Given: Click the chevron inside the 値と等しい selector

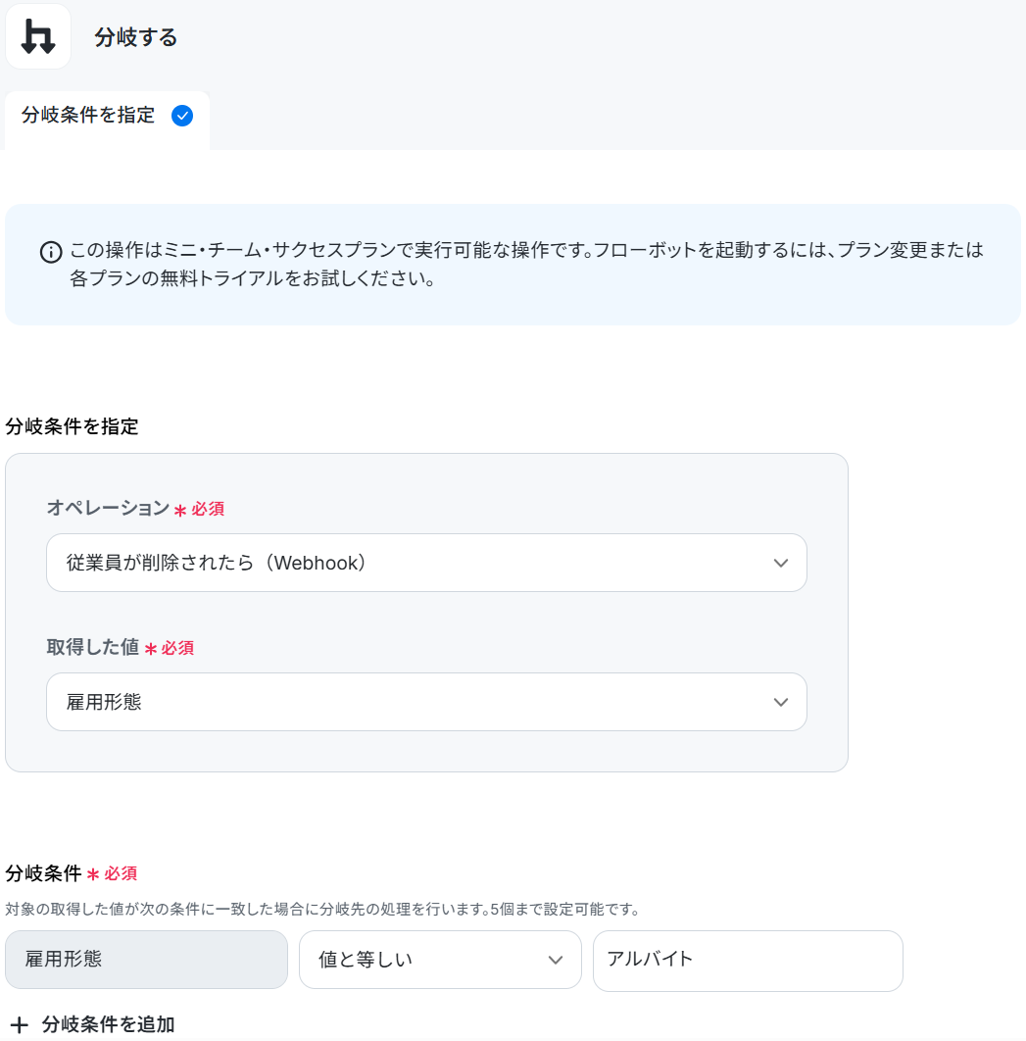Looking at the screenshot, I should (556, 960).
